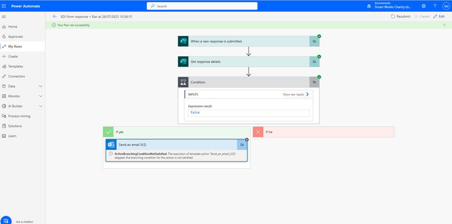
Task: Collapse the If yes branch header
Action: click(177, 132)
